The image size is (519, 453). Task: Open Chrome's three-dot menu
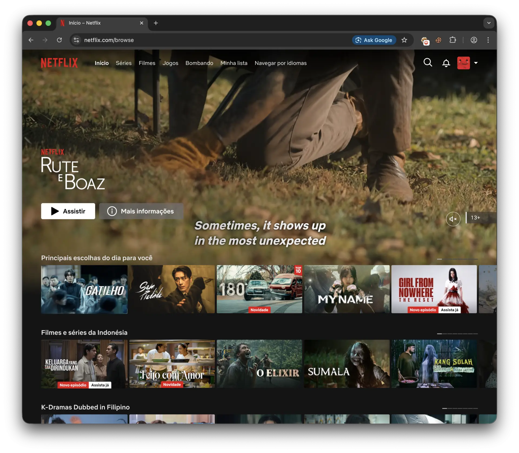488,40
